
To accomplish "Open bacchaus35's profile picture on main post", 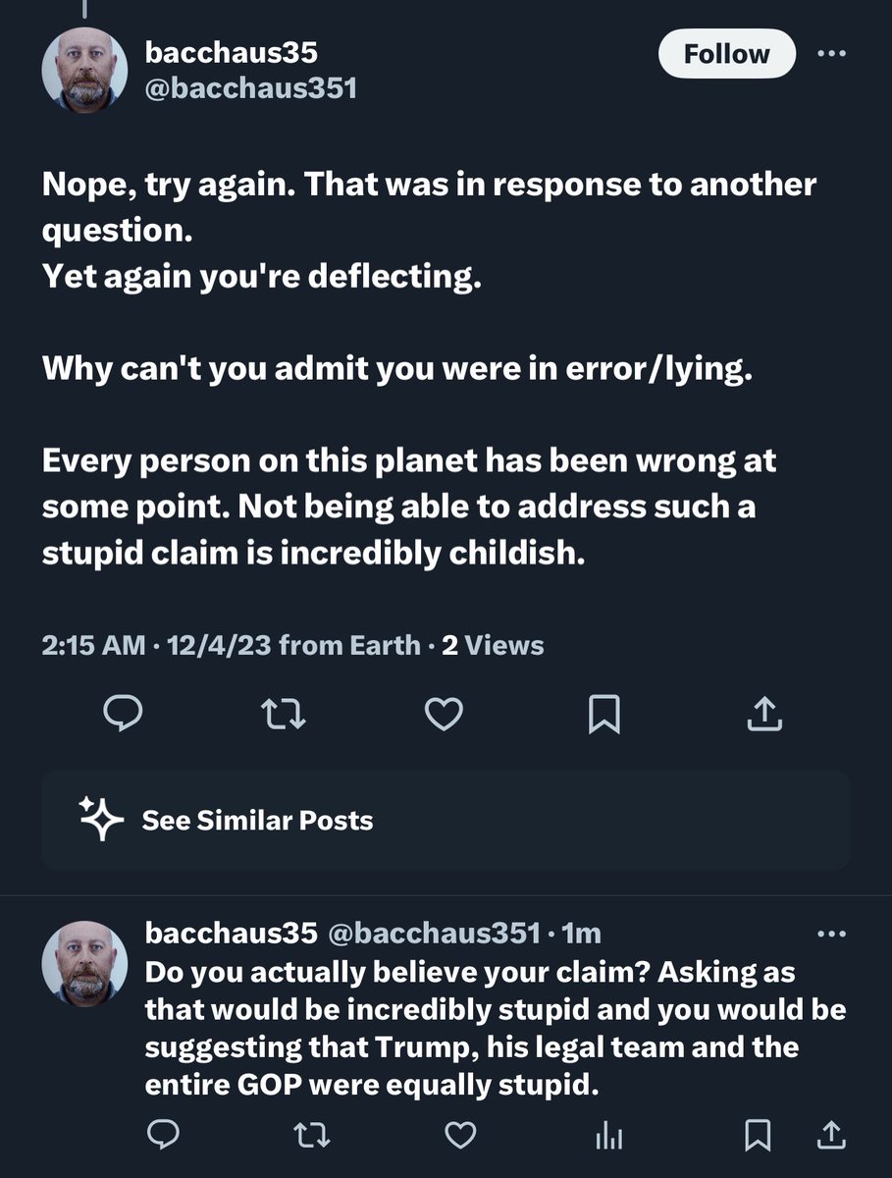I will [x=84, y=70].
